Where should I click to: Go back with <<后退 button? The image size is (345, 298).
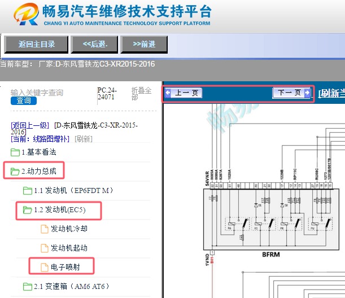[95, 45]
